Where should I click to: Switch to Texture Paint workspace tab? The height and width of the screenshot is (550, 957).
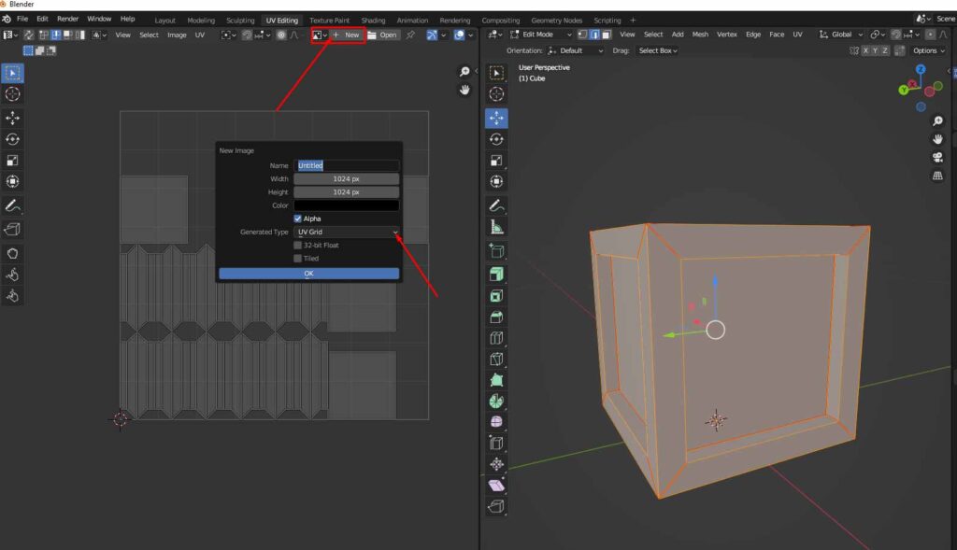330,21
